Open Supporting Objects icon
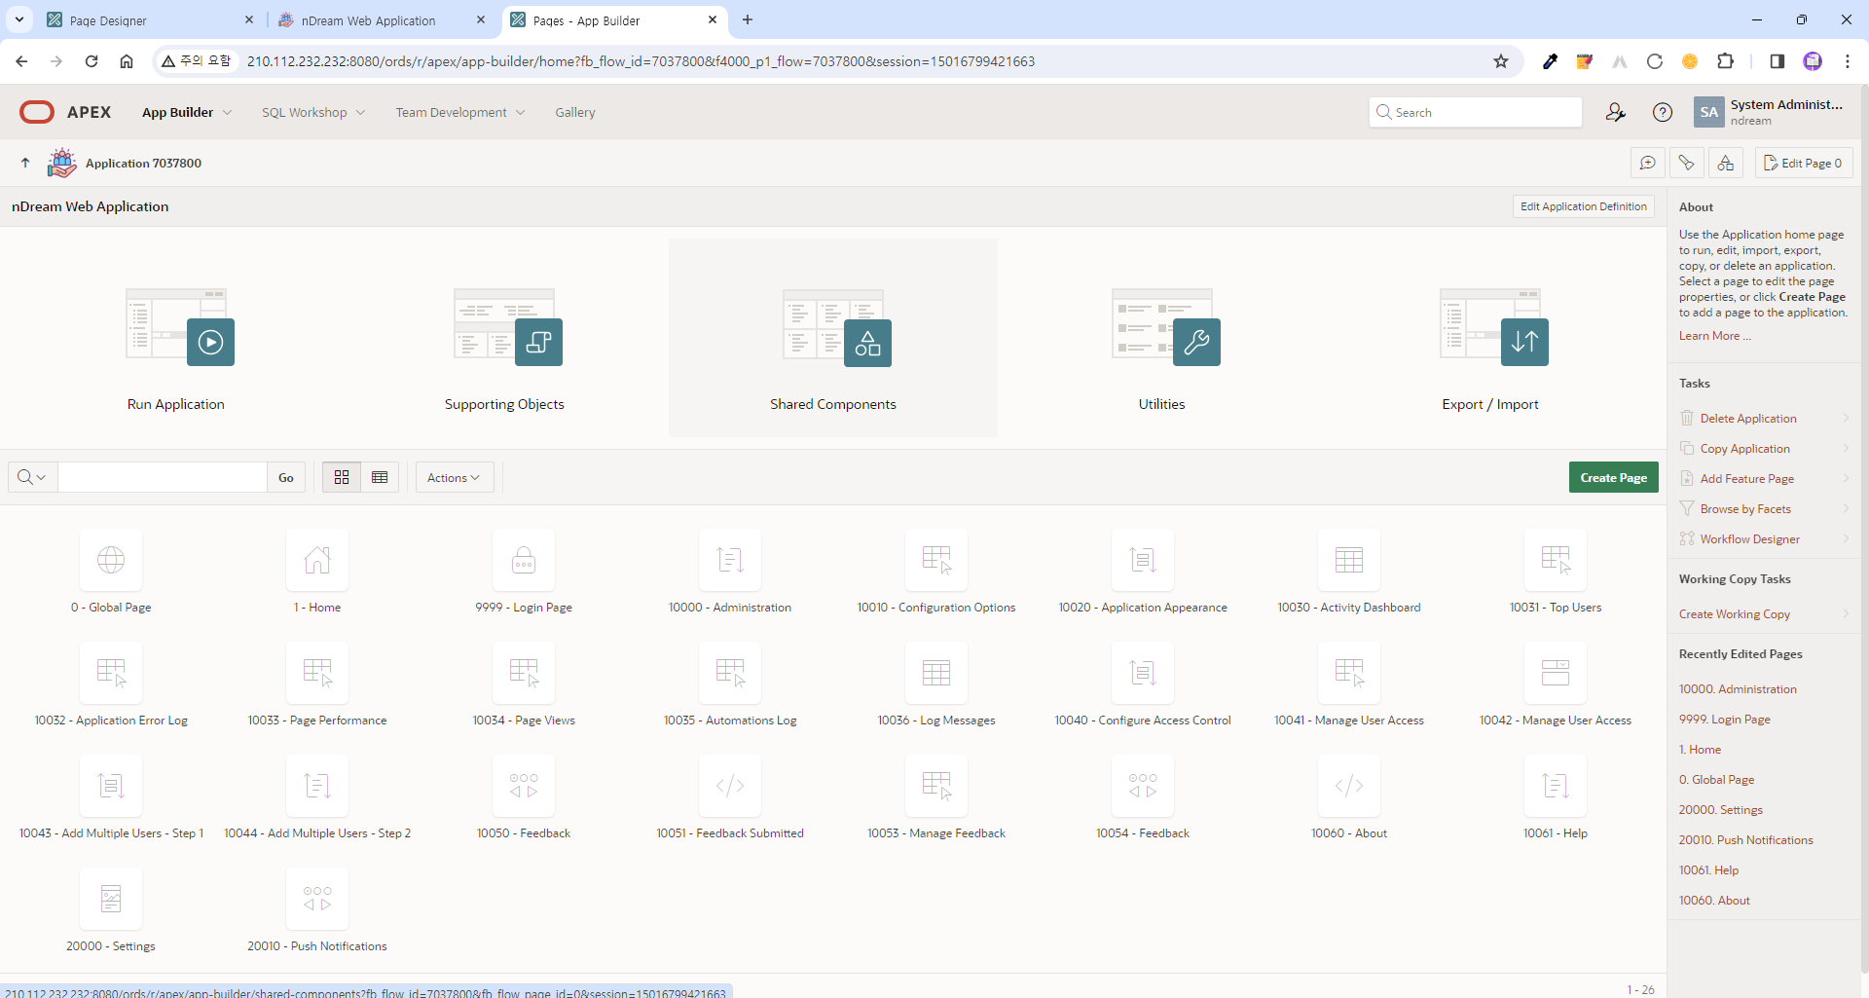The width and height of the screenshot is (1869, 998). (508, 328)
